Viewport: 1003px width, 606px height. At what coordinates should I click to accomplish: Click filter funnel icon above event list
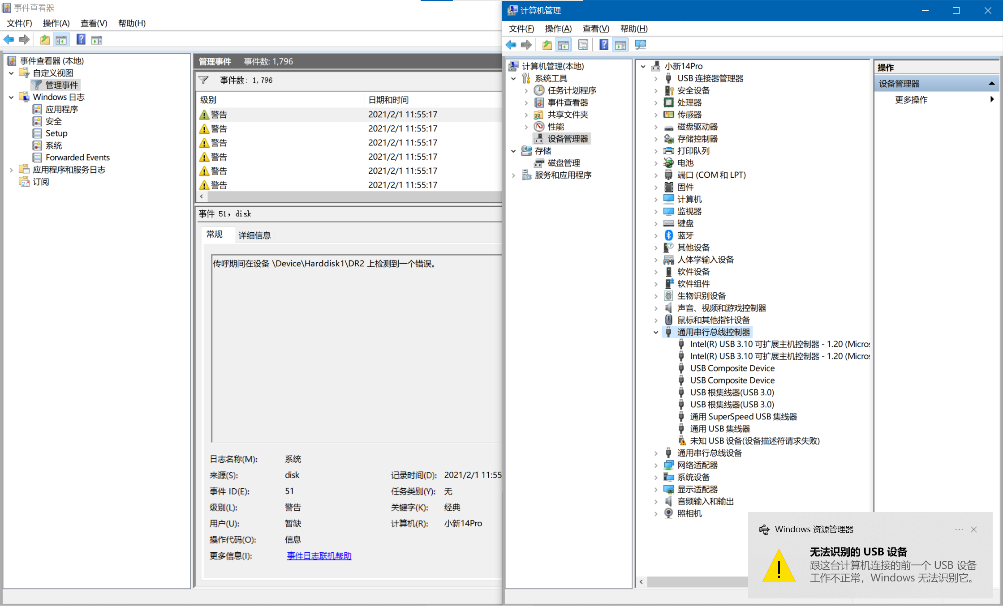tap(203, 80)
